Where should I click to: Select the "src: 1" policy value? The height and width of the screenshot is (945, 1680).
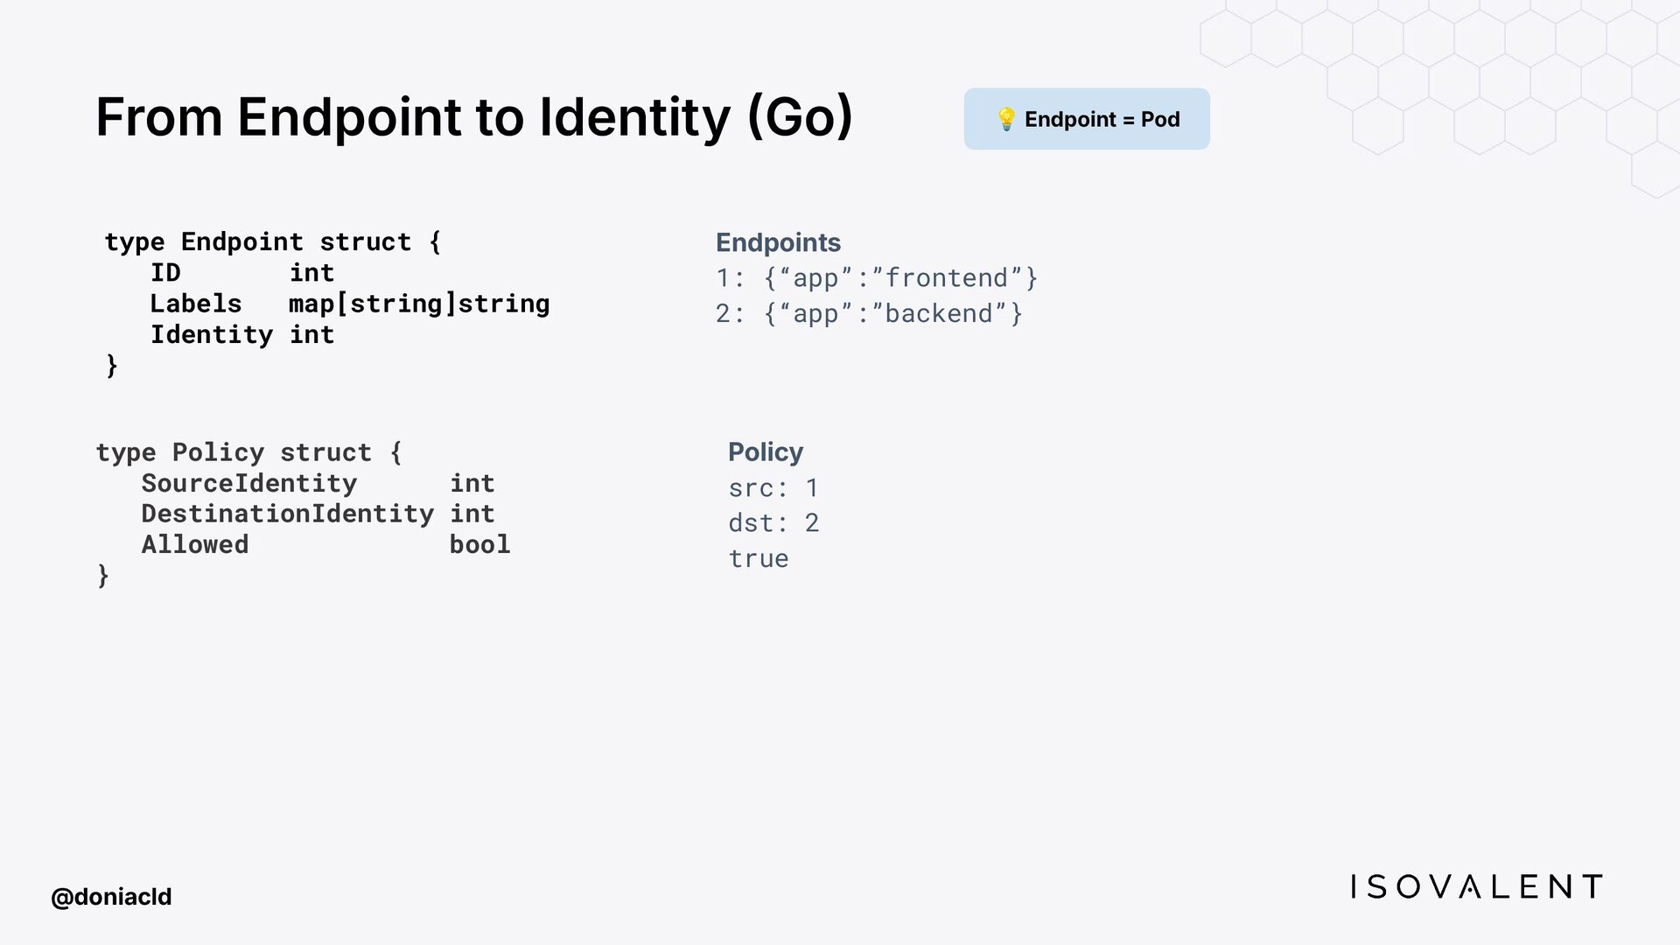click(x=773, y=487)
